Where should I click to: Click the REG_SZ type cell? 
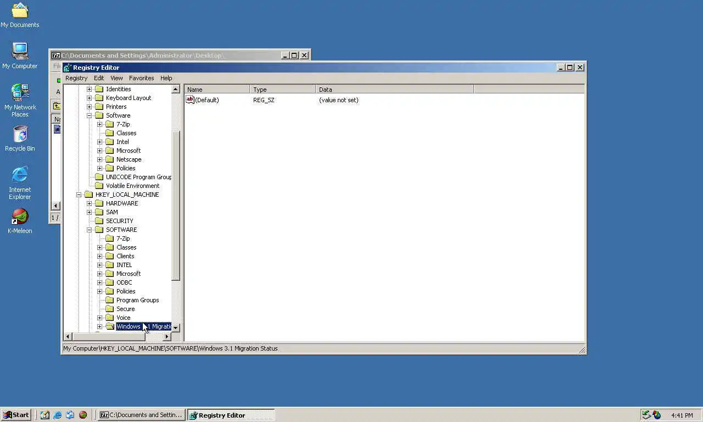pos(264,100)
